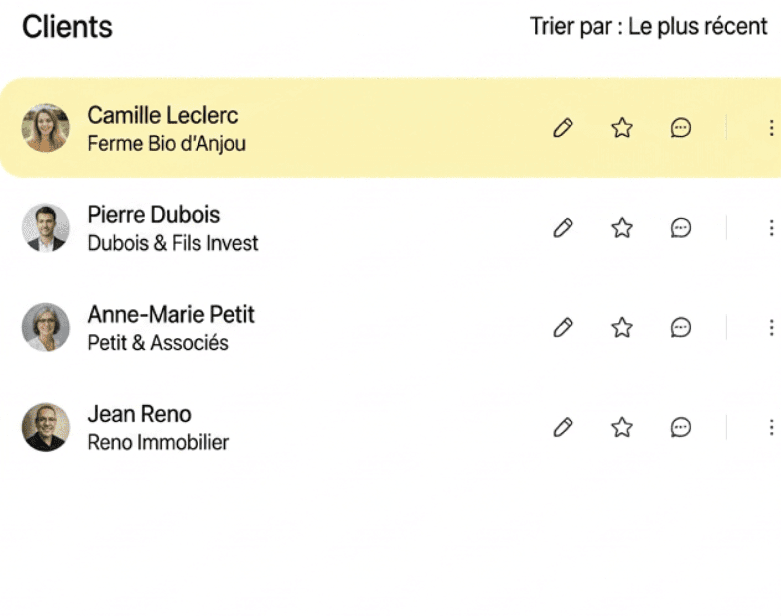Expand three-dot menu for Pierre Dubois
The width and height of the screenshot is (781, 616).
click(771, 228)
